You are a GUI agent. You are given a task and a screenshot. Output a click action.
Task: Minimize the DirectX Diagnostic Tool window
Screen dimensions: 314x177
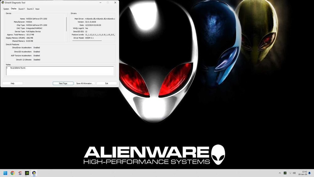coord(100,3)
